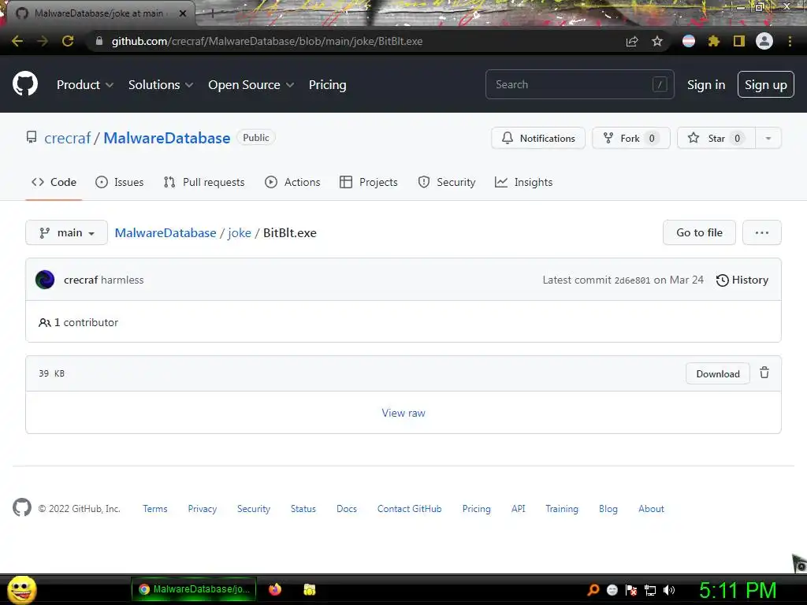Viewport: 807px width, 605px height.
Task: Focus the GitHub search field
Action: coord(579,84)
